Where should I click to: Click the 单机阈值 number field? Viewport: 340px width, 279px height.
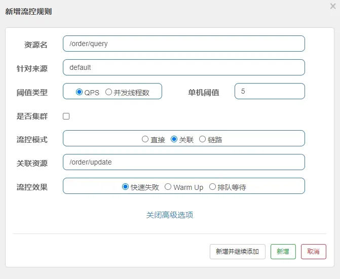[270, 91]
